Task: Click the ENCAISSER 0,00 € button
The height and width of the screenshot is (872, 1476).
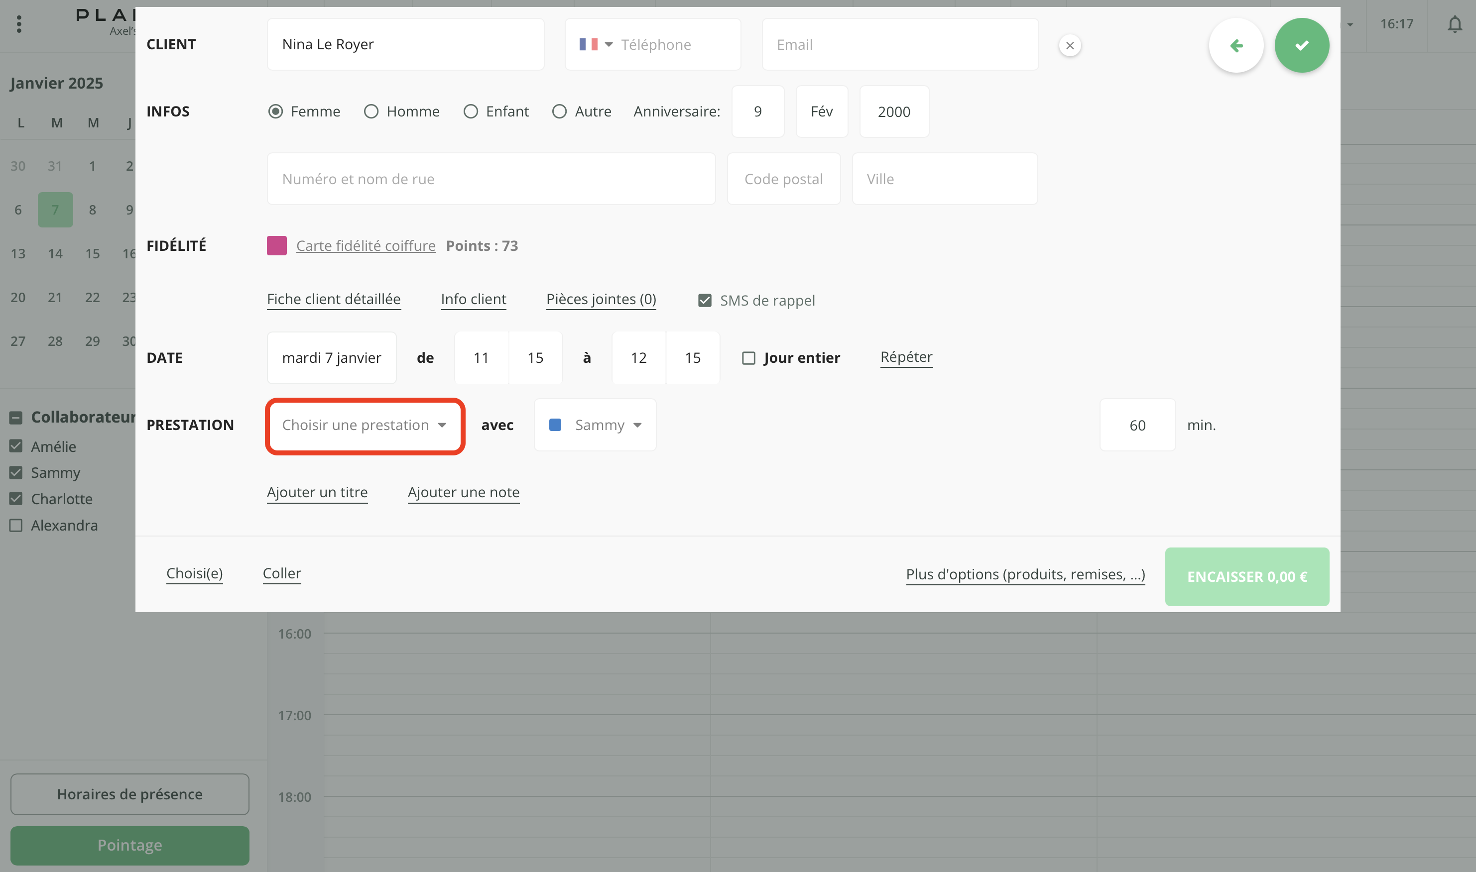Action: click(1246, 576)
